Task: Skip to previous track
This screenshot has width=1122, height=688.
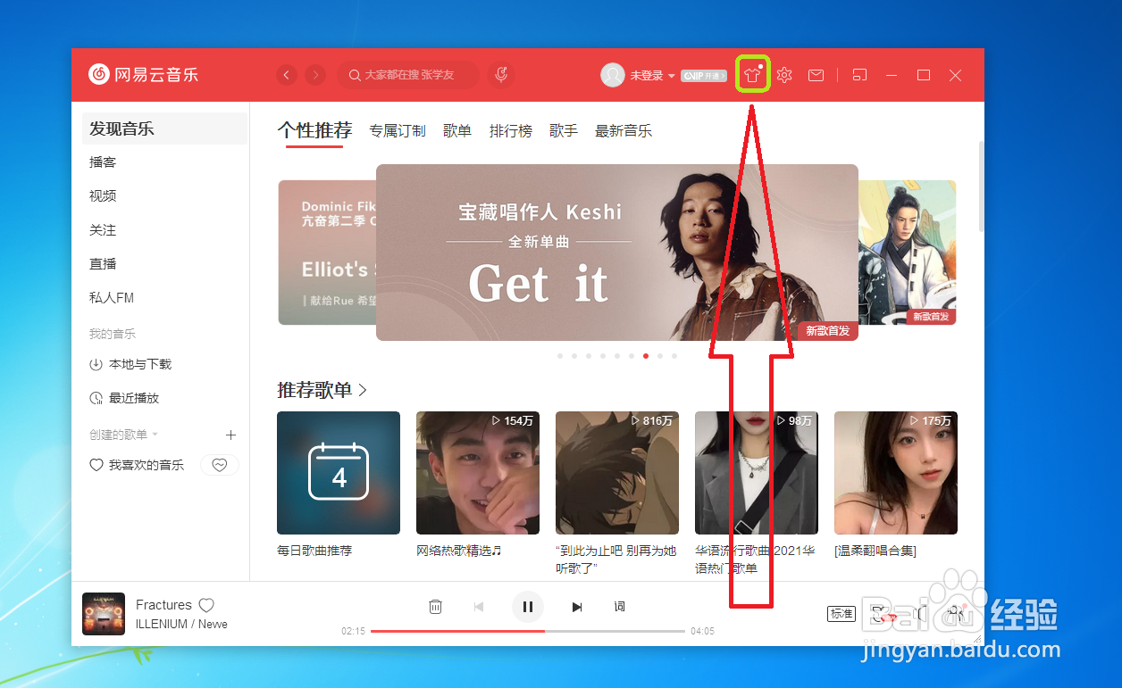Action: (479, 607)
